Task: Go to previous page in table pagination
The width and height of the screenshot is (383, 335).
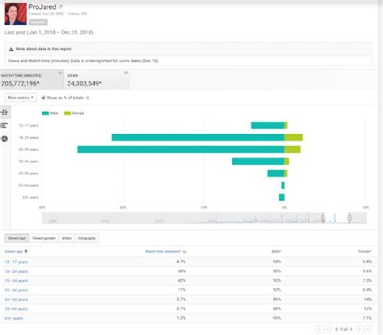Action: click(328, 329)
